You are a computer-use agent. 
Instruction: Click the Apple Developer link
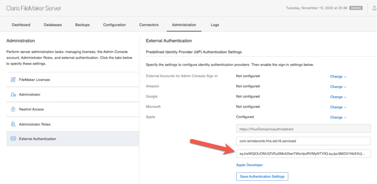[x=249, y=165]
